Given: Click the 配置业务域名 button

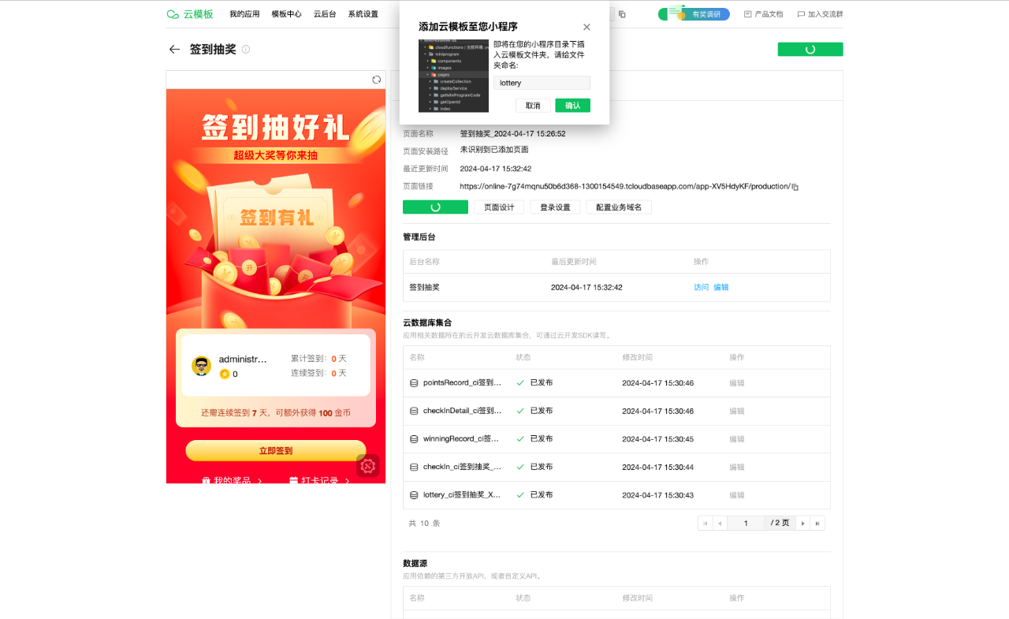Looking at the screenshot, I should click(x=619, y=207).
